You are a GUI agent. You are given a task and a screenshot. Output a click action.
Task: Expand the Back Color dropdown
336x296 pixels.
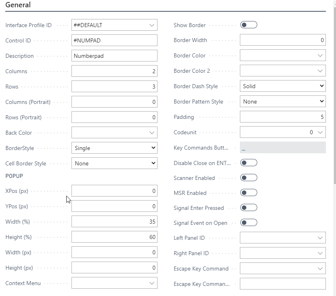pos(152,133)
